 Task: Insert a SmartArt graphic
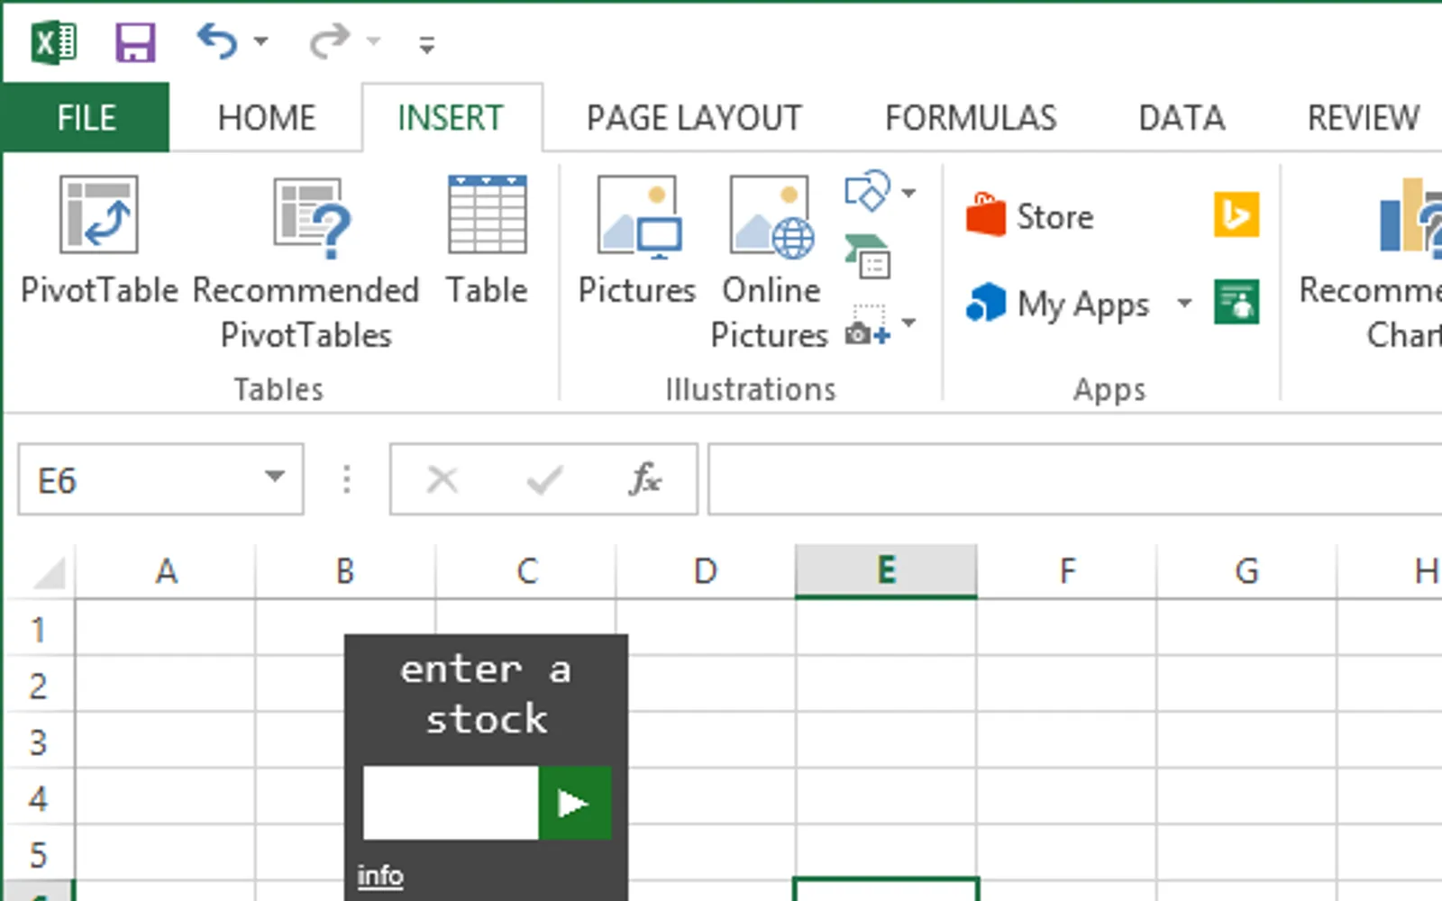(868, 257)
